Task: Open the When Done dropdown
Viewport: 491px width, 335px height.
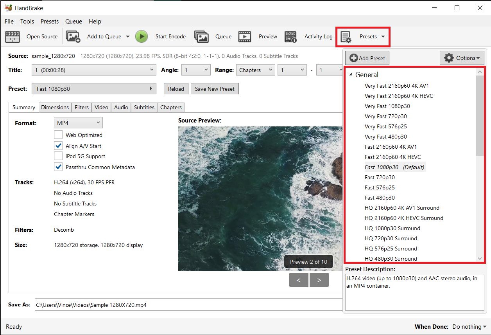Action: coord(469,326)
